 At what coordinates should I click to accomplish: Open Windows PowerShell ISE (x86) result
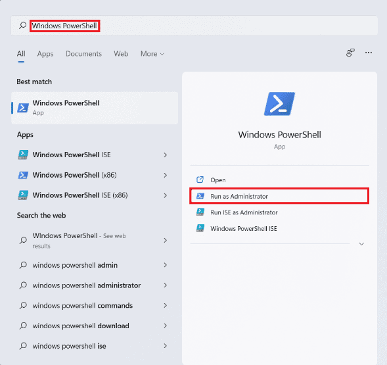tap(80, 195)
